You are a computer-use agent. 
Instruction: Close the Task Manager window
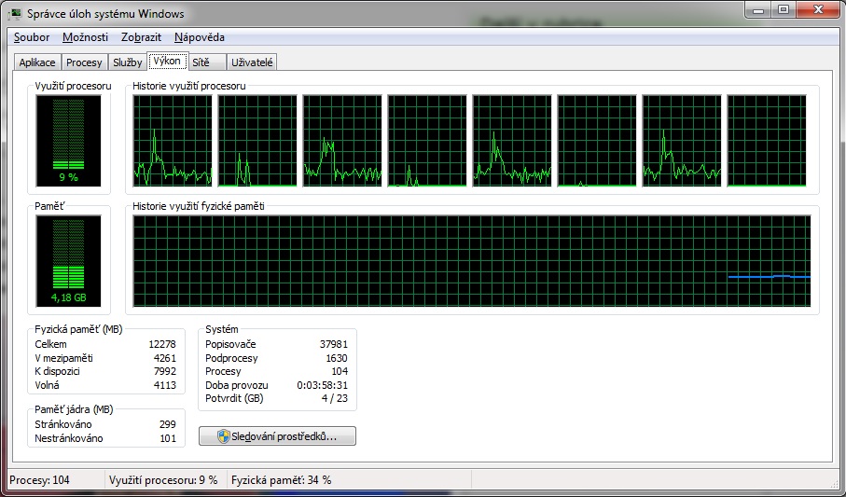click(x=818, y=9)
